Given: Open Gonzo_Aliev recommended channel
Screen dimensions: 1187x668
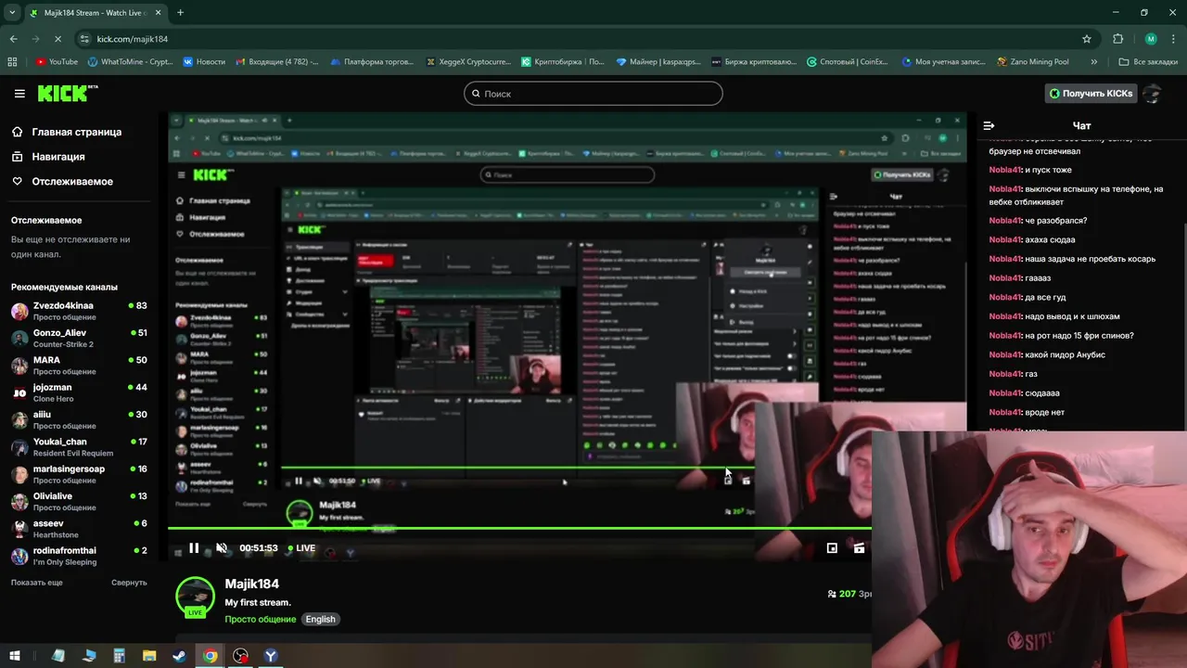Looking at the screenshot, I should click(79, 338).
